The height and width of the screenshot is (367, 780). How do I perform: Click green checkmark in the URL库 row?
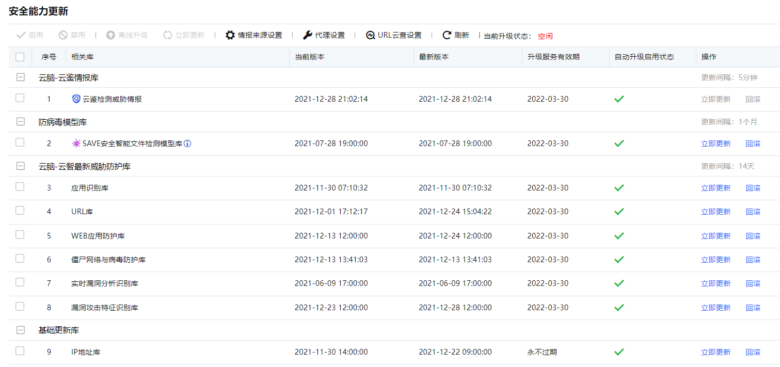(x=619, y=212)
